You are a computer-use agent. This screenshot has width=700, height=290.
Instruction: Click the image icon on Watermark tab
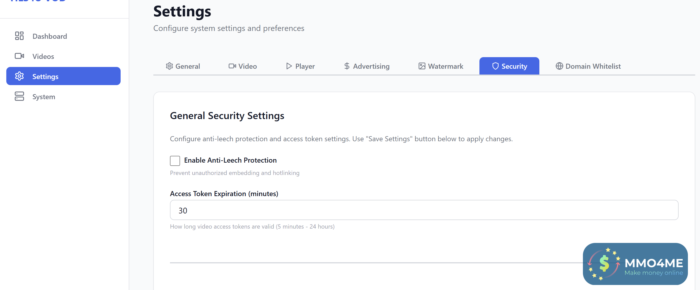[422, 66]
